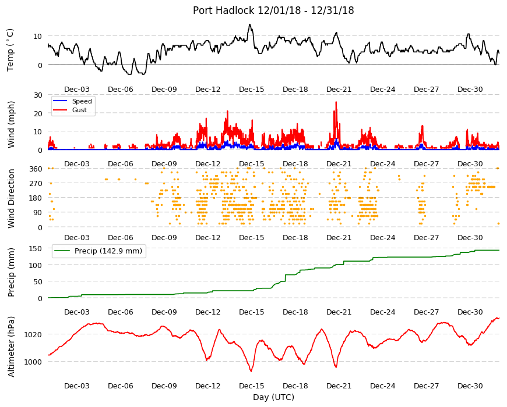Image resolution: width=507 pixels, height=407 pixels.
Task: Click Dec-15 tick under the temperature chart
Action: 252,90
